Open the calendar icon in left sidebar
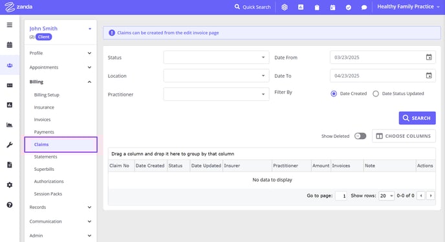 pyautogui.click(x=9, y=45)
